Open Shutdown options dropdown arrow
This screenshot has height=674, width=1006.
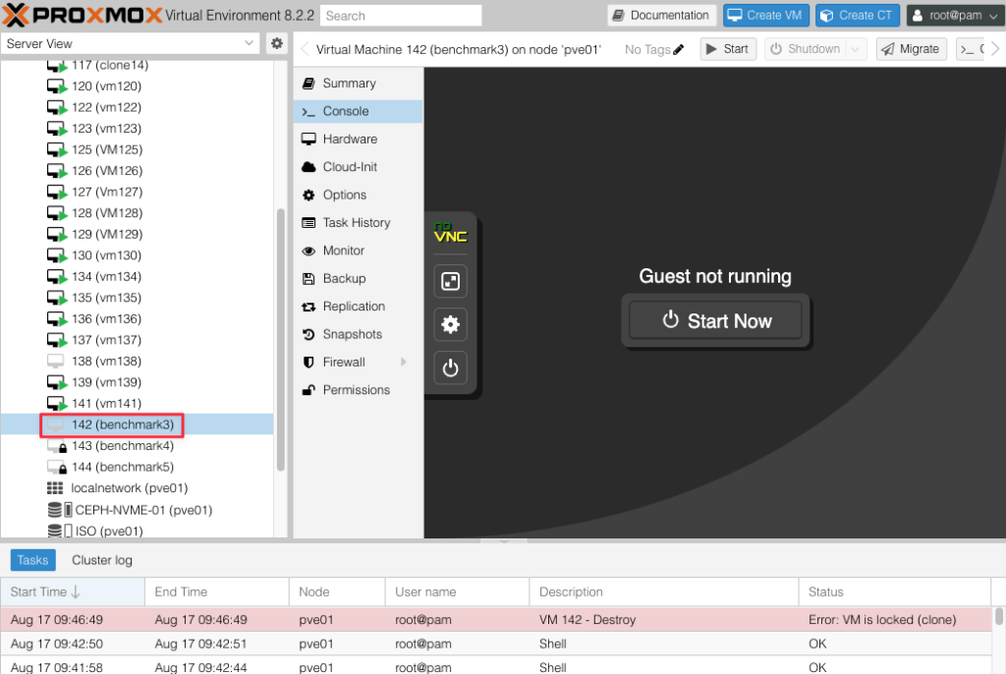tap(856, 49)
